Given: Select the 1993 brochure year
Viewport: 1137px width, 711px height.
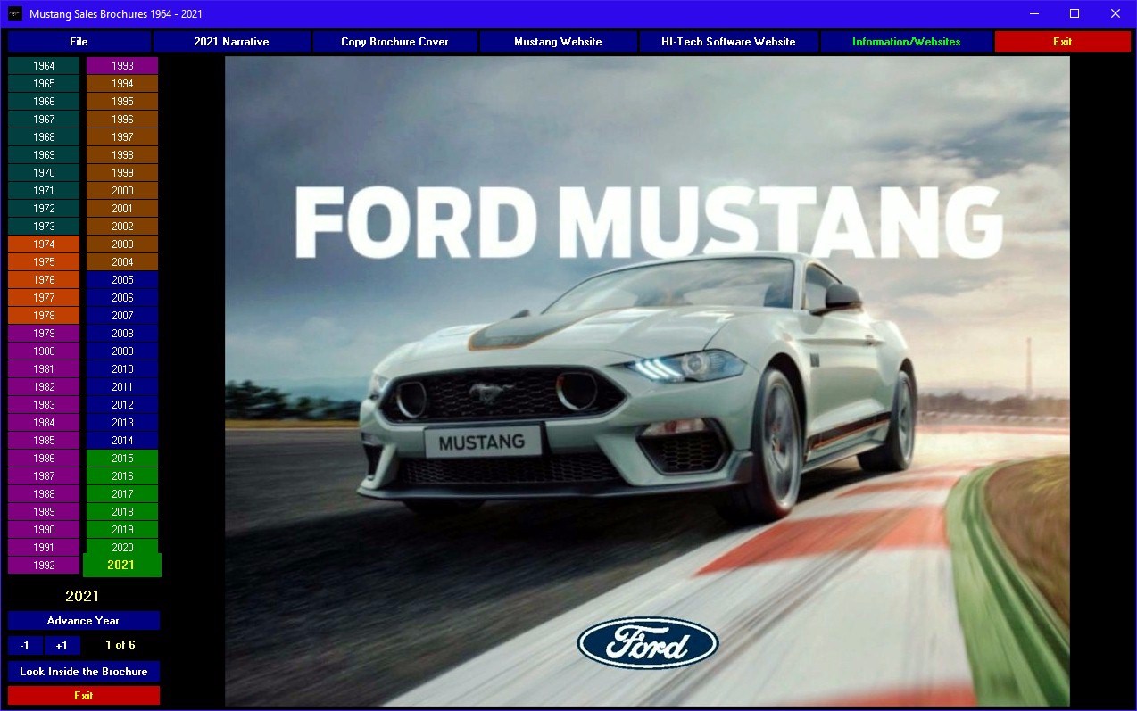Looking at the screenshot, I should [122, 66].
